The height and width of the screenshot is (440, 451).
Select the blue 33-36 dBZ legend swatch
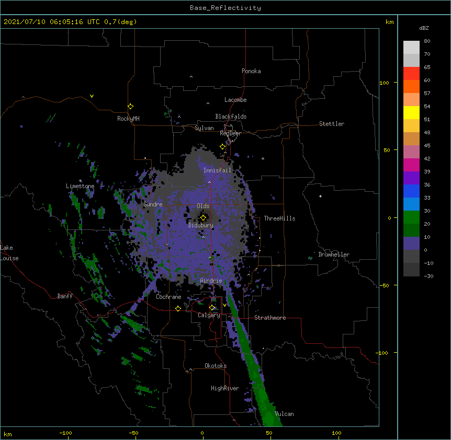(411, 191)
